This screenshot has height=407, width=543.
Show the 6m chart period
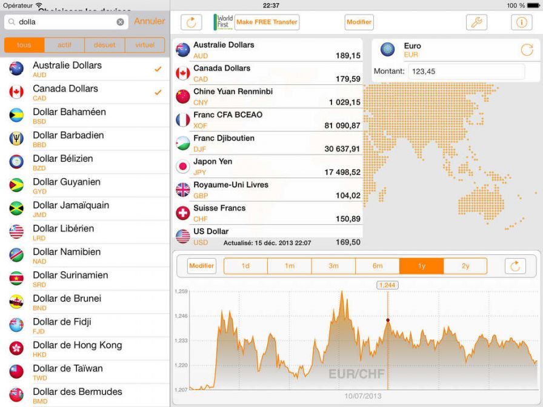coord(378,266)
